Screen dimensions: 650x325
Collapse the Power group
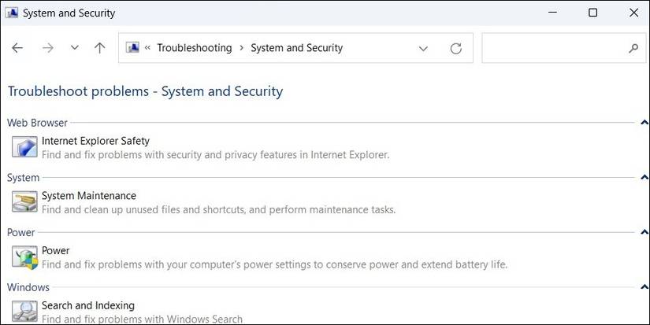coord(644,233)
